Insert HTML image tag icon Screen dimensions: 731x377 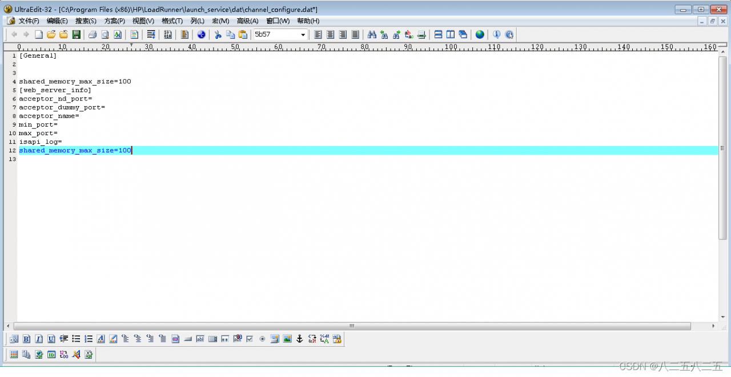pos(287,339)
